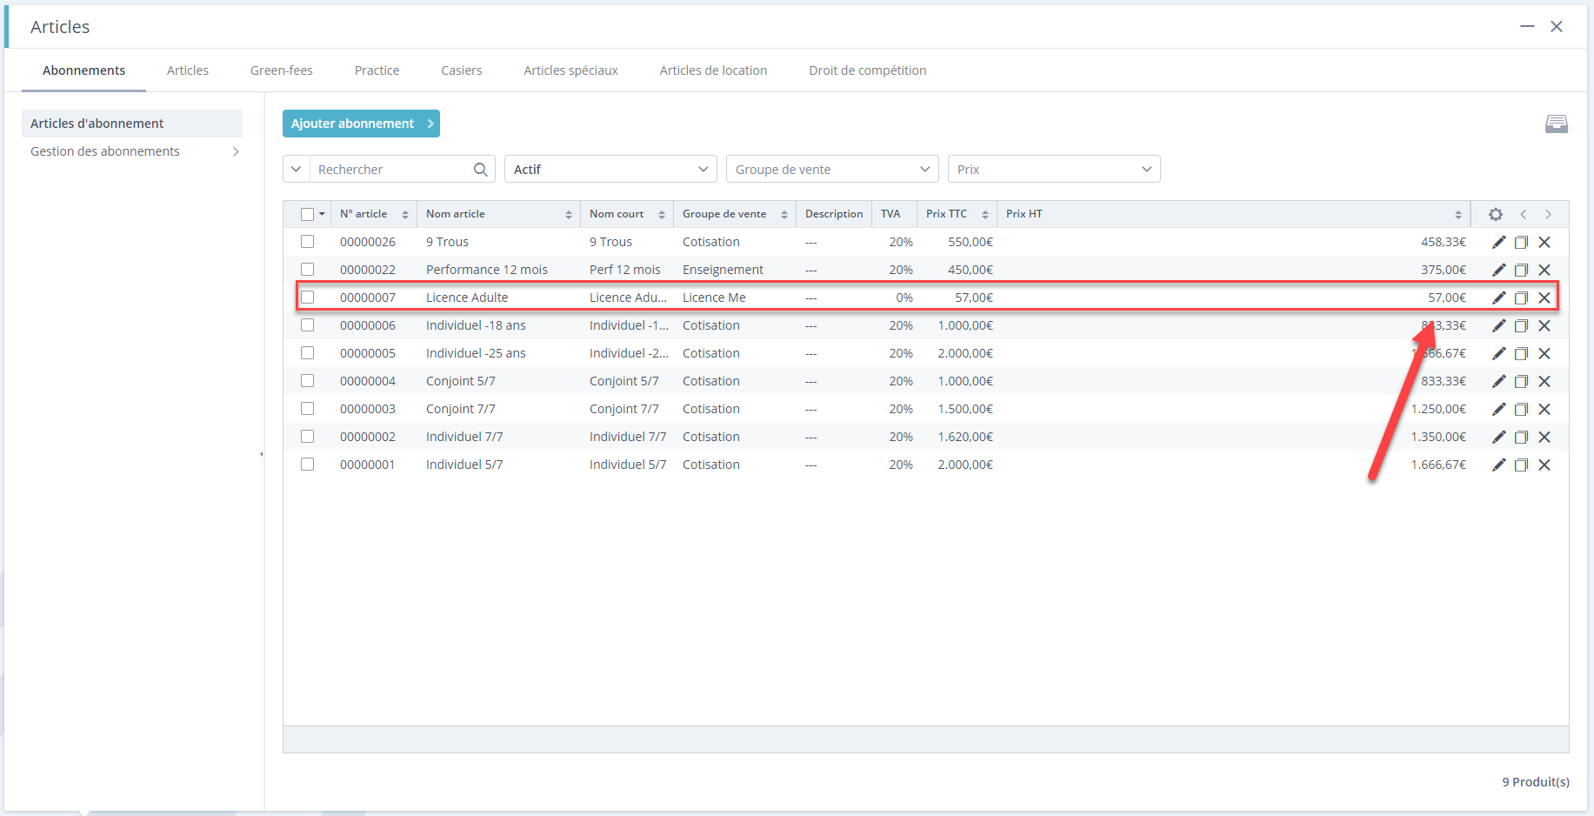Open the Prix filter dropdown
The image size is (1594, 816).
(x=1054, y=169)
